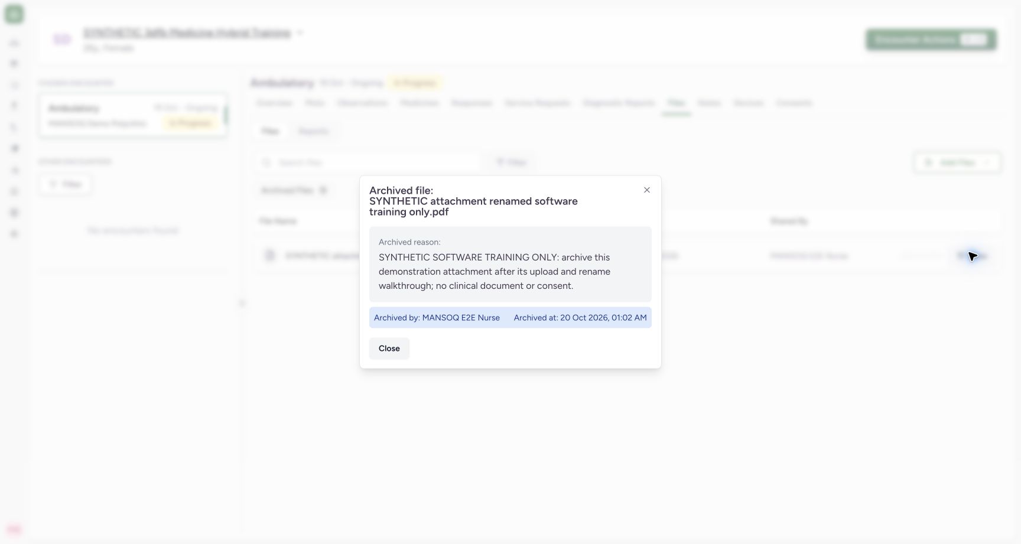
Task: Click the SYNTHETIC SOFTWARE TRAINING ONLY reason text
Action: (495, 272)
